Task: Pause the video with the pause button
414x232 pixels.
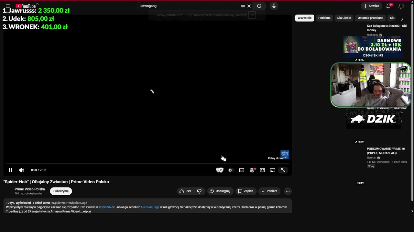Action: click(x=10, y=170)
